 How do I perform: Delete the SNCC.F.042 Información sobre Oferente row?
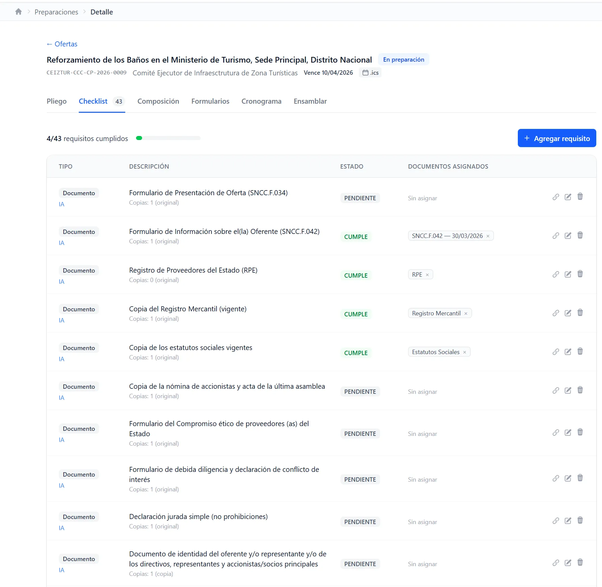580,235
